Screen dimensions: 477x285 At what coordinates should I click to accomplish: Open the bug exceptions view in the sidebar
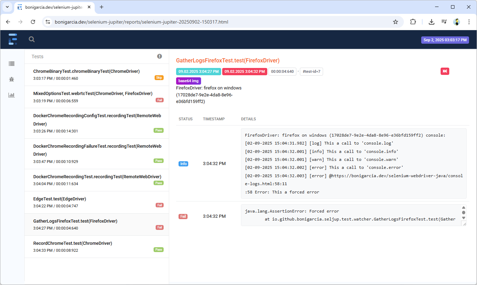[x=12, y=79]
